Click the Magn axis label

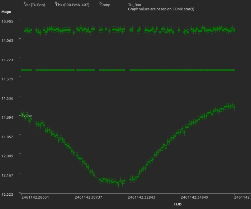6,12
